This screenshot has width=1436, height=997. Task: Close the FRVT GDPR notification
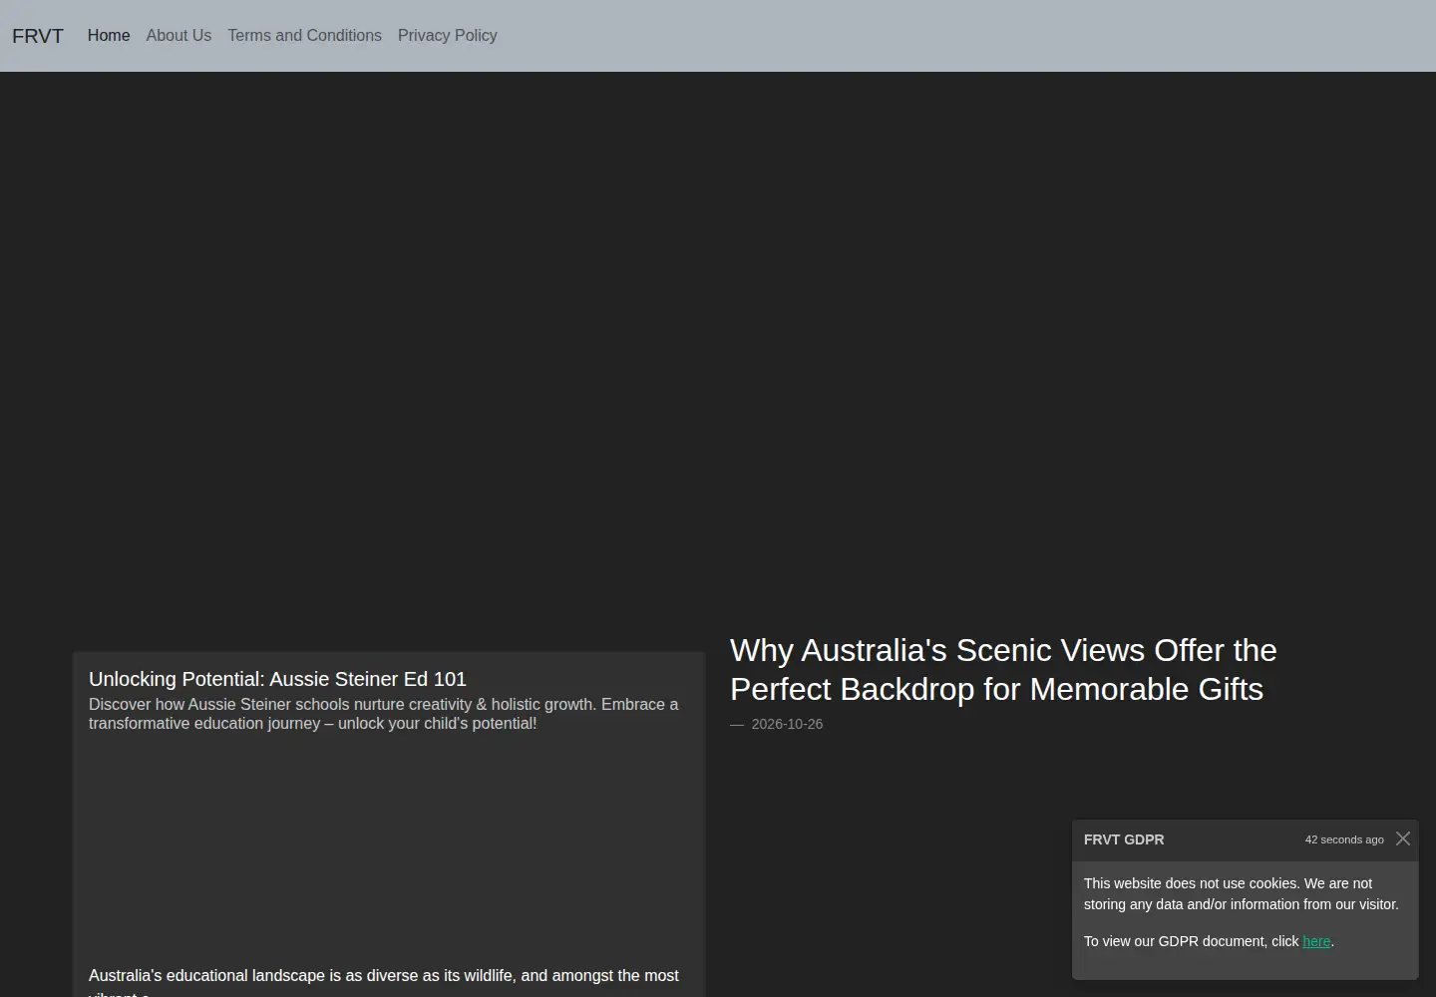click(x=1403, y=838)
